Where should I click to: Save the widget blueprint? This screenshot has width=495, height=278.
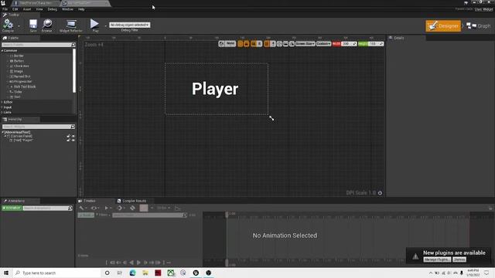[x=33, y=25]
